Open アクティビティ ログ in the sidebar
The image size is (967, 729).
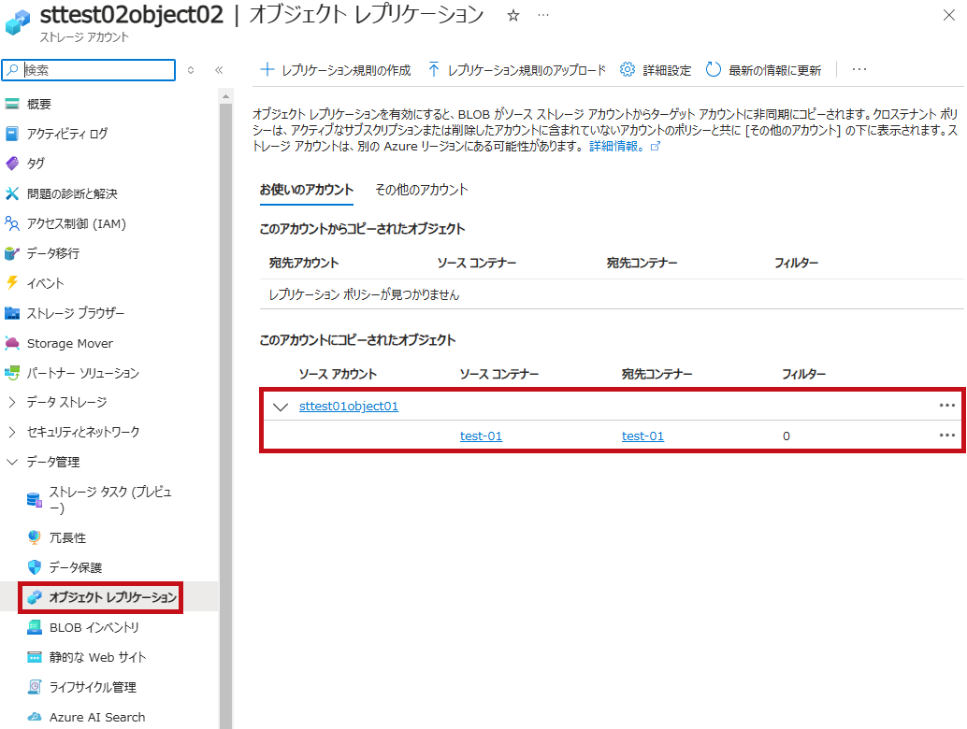click(67, 134)
